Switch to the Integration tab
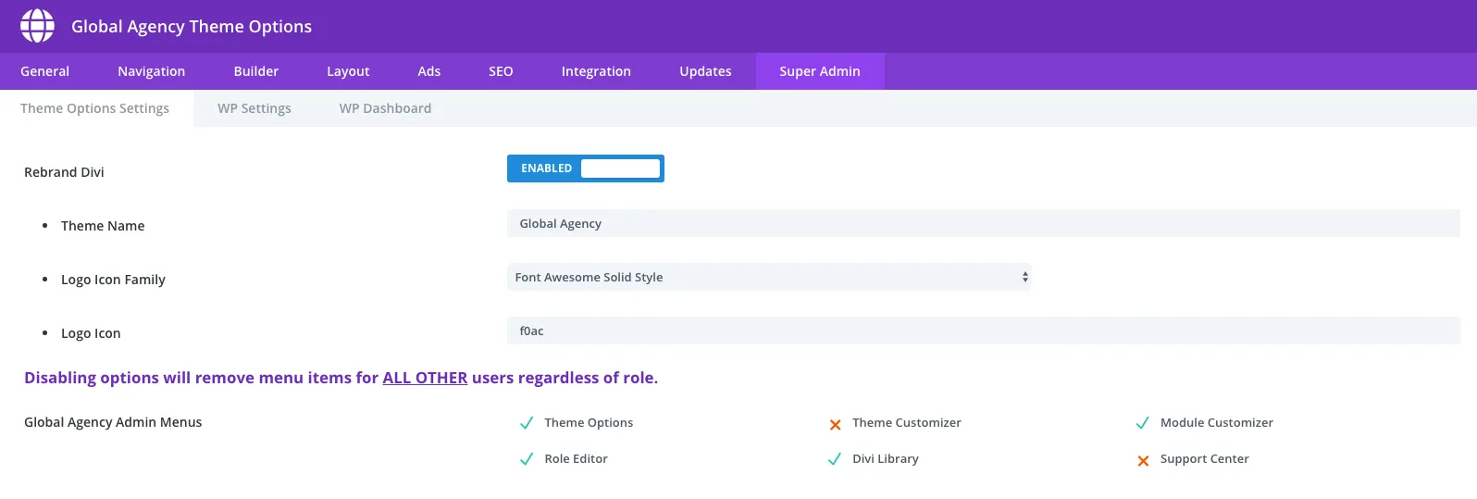 [x=596, y=71]
